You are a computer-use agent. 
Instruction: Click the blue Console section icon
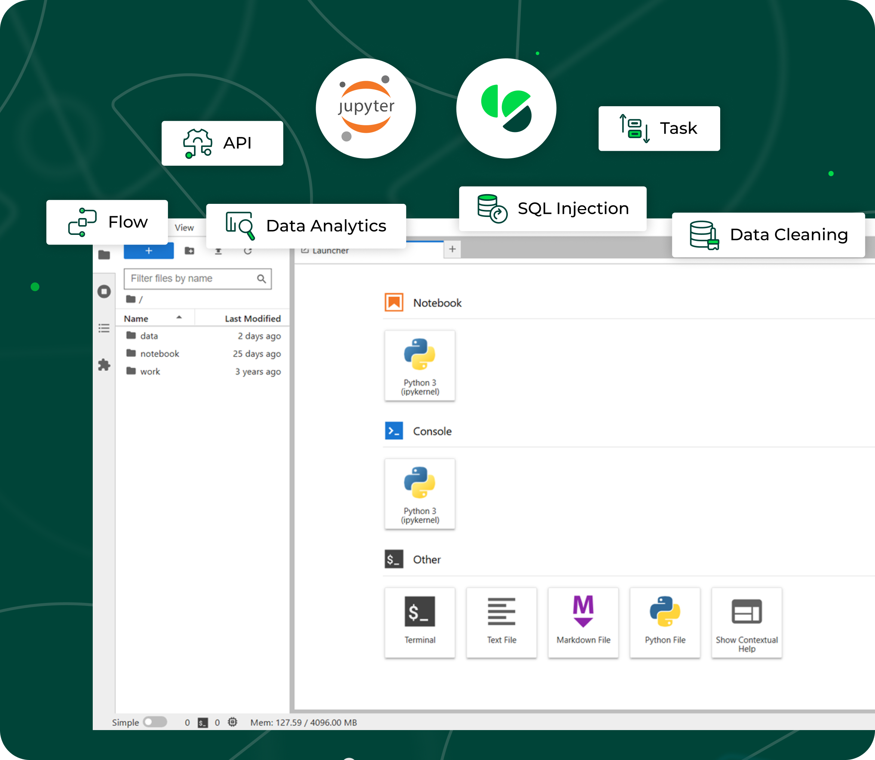pos(394,431)
